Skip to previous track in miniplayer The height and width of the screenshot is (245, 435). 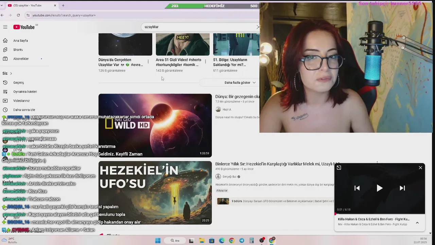357,188
